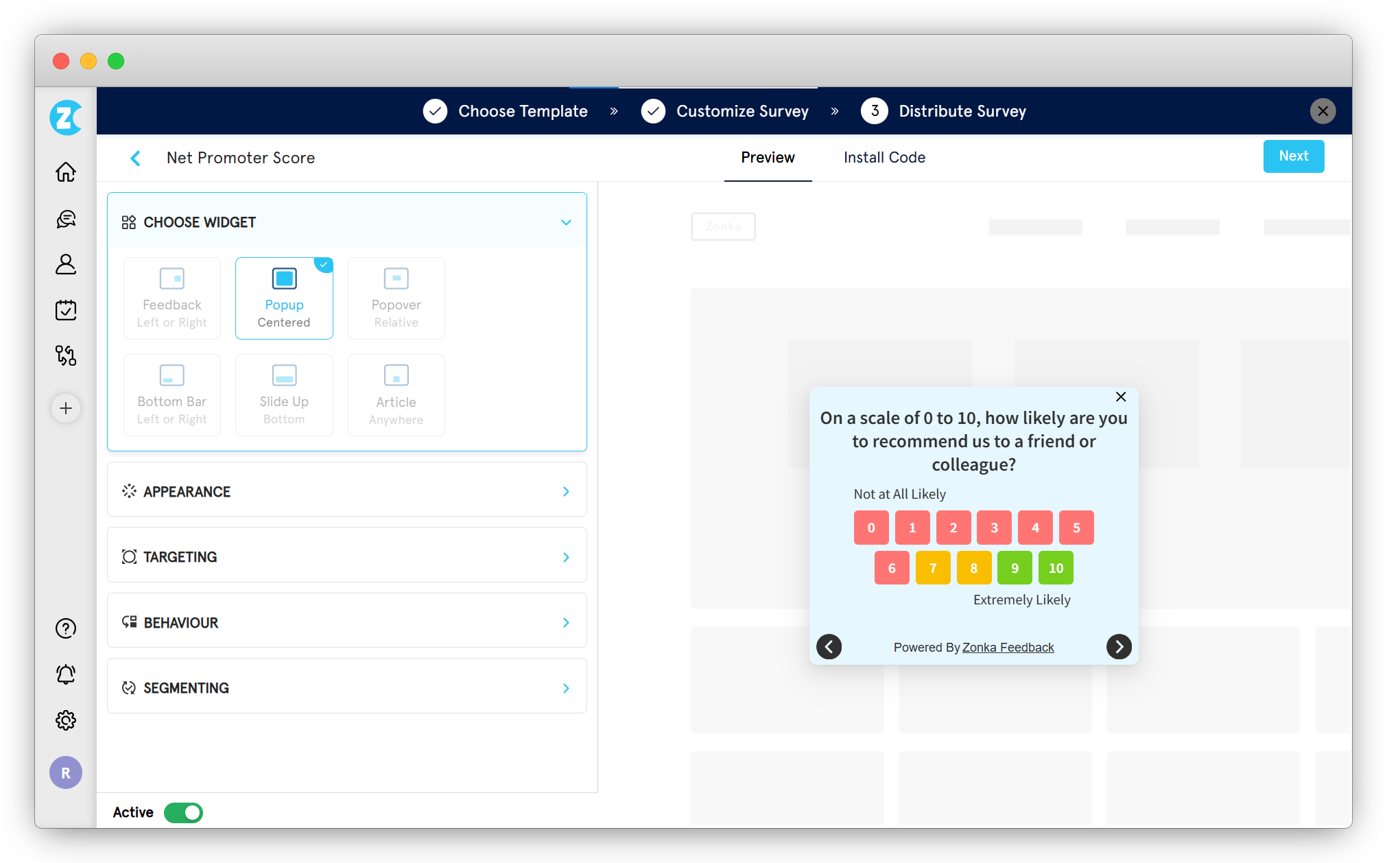Click the survey next arrow button

[x=1119, y=646]
